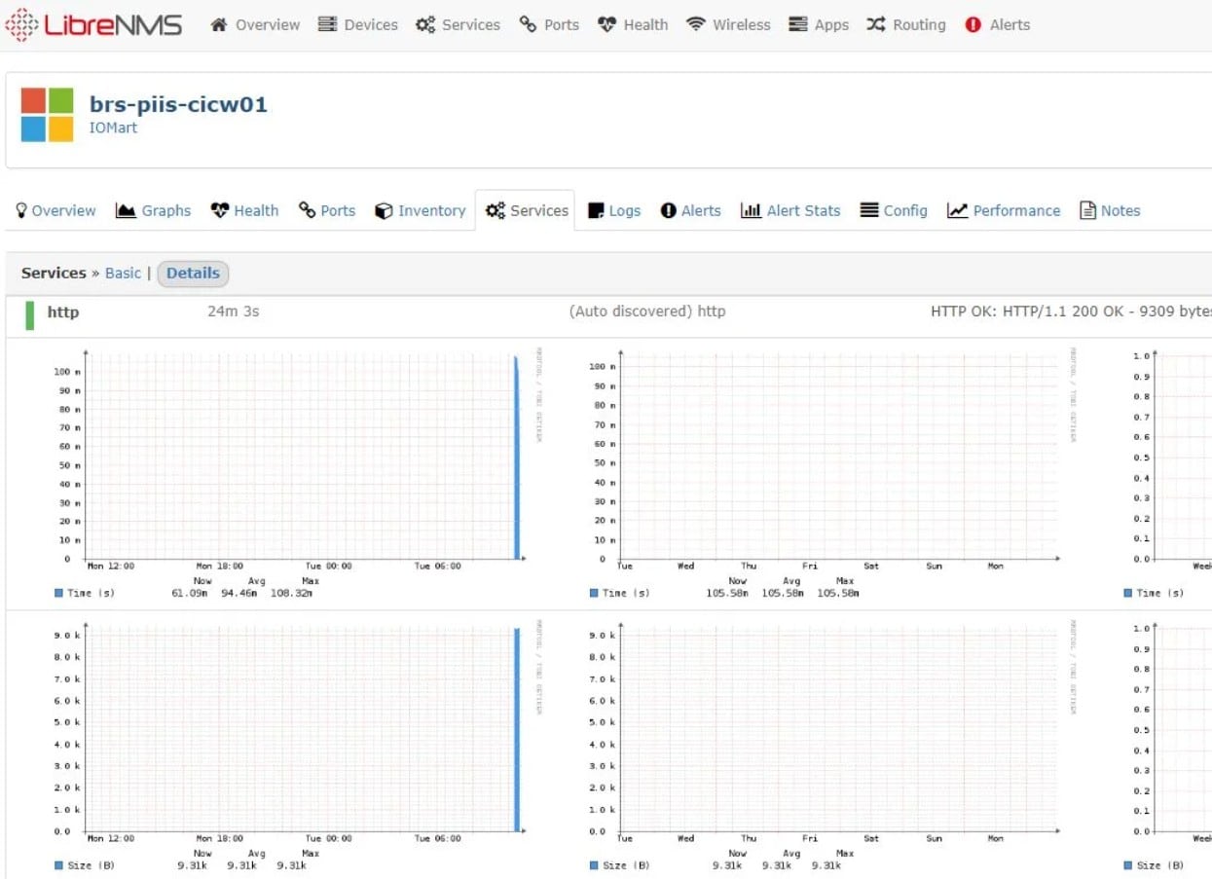The image size is (1212, 879).
Task: Switch to device Inventory tab
Action: click(421, 210)
